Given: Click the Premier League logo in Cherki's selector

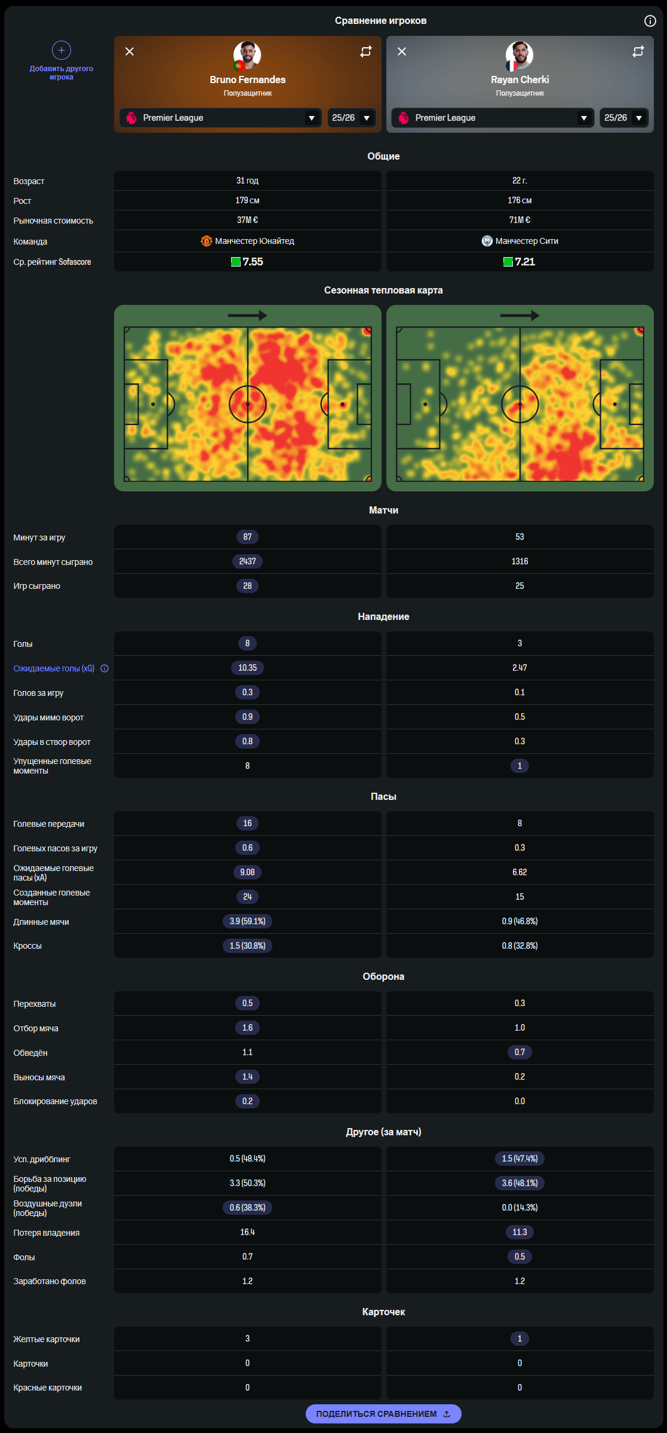Looking at the screenshot, I should click(404, 118).
